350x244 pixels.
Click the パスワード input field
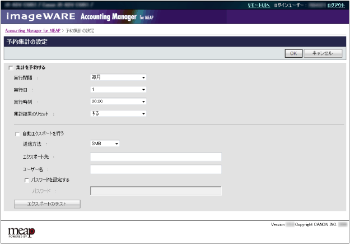pos(156,191)
